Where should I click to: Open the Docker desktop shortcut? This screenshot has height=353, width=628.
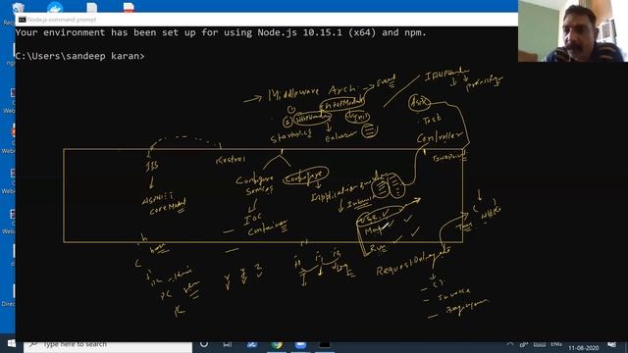pos(55,7)
